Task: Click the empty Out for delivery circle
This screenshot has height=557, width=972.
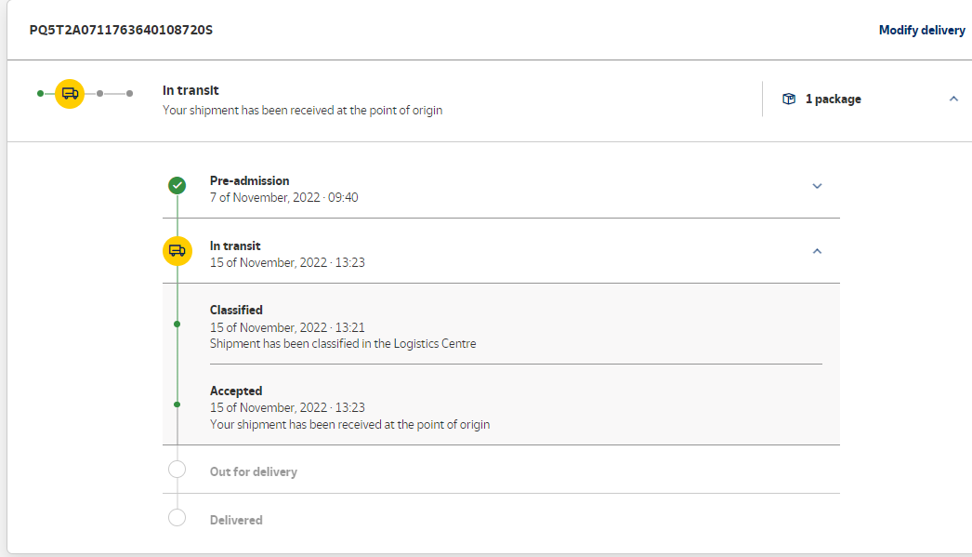Action: [177, 470]
